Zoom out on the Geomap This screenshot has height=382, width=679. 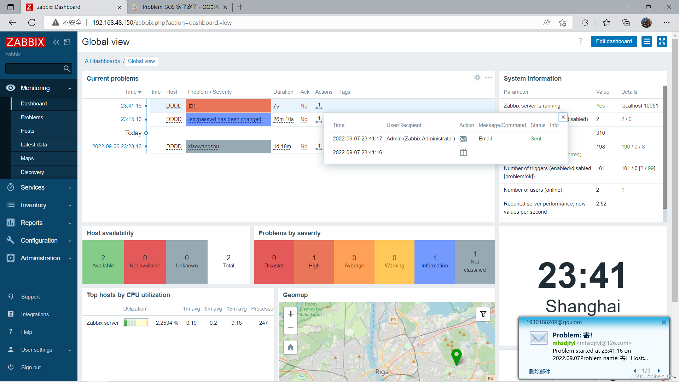[291, 328]
